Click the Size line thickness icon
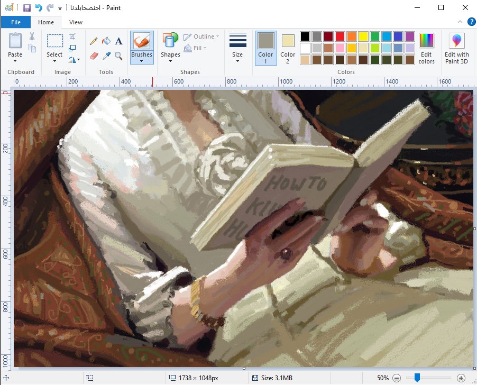This screenshot has width=477, height=385. pyautogui.click(x=237, y=40)
